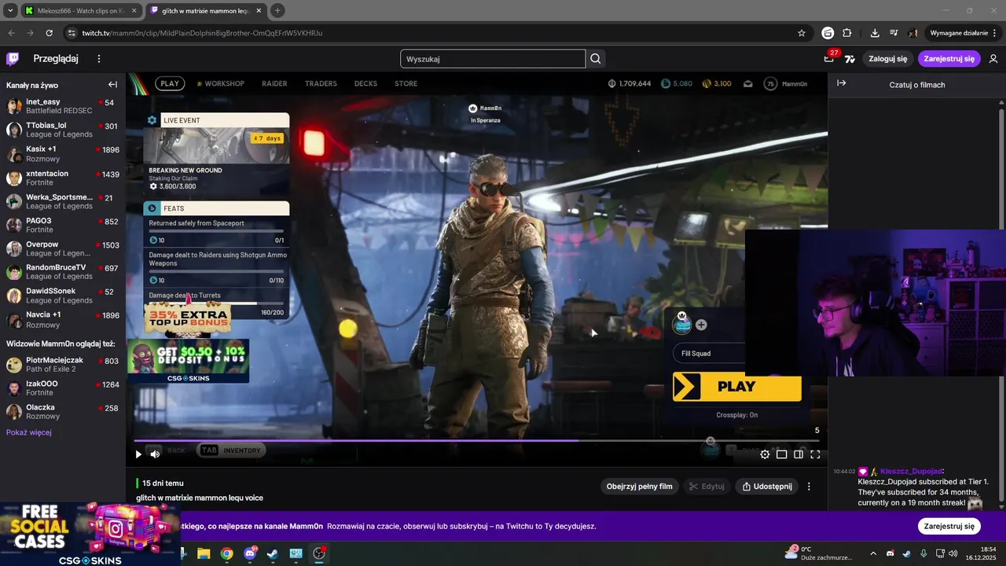Open Overpow channel in sidebar
Image resolution: width=1006 pixels, height=566 pixels.
(63, 248)
